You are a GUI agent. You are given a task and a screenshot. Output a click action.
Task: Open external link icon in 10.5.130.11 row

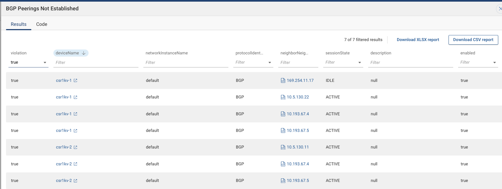75,147
